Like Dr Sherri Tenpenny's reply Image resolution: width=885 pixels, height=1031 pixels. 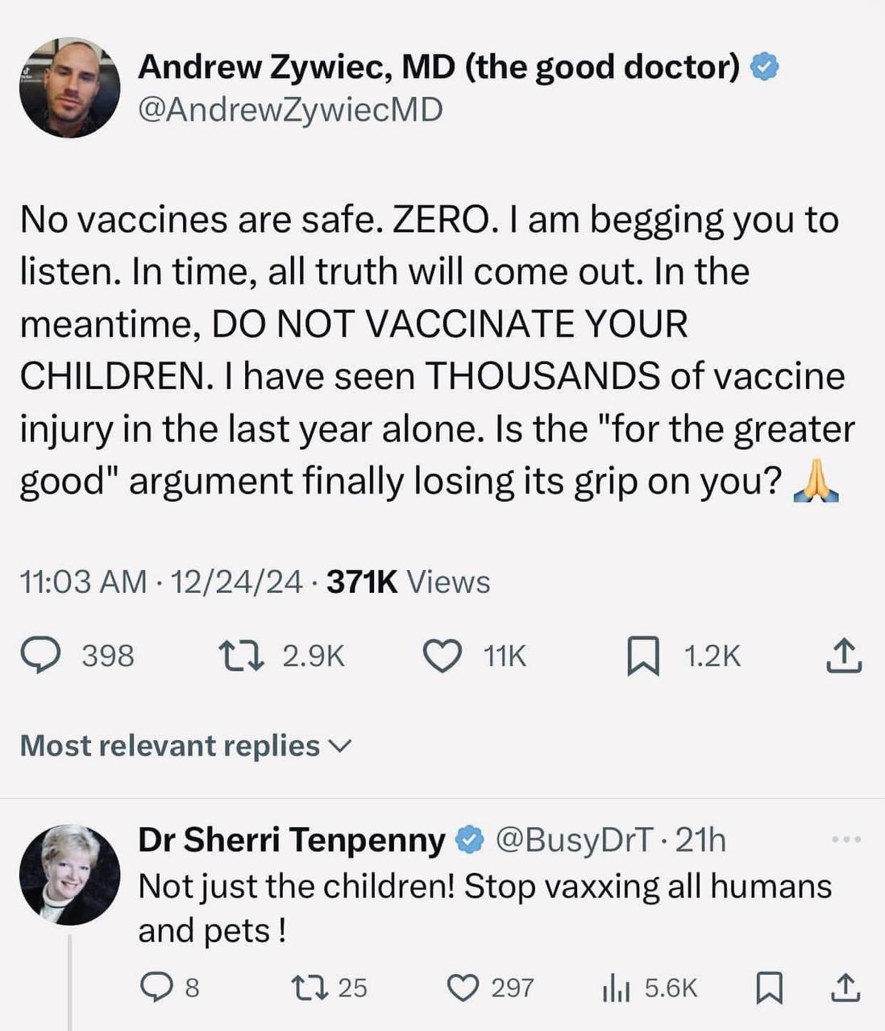(x=463, y=988)
